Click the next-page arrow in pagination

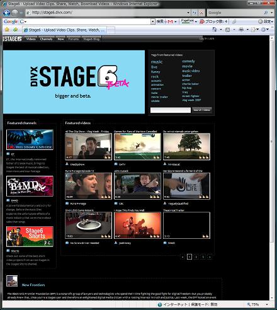pyautogui.click(x=210, y=256)
